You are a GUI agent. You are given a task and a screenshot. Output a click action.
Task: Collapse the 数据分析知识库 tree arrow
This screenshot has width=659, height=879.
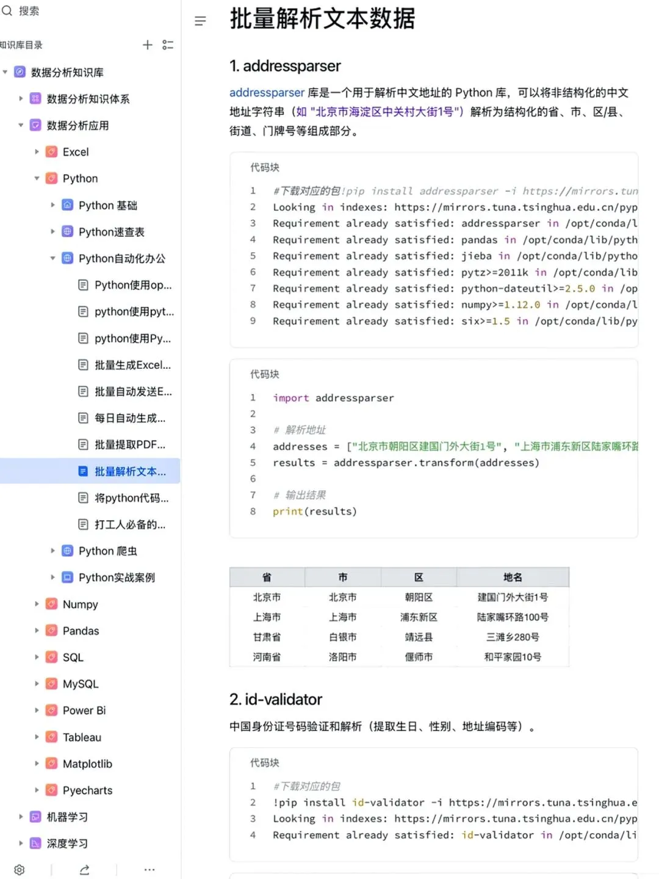pyautogui.click(x=5, y=72)
